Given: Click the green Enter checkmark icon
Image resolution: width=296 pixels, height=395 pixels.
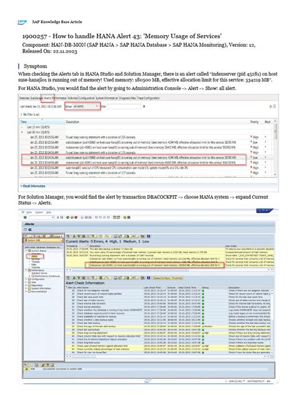Looking at the screenshot, I should coord(25,217).
